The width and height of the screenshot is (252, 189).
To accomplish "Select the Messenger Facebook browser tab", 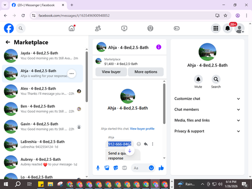I will coord(38,5).
